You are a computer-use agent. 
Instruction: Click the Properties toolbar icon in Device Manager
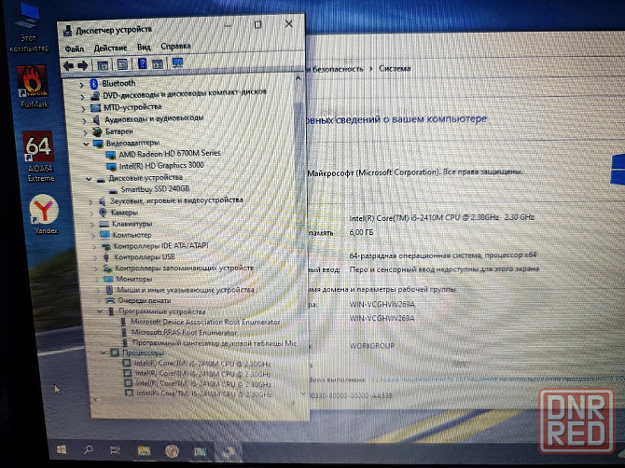tap(122, 64)
